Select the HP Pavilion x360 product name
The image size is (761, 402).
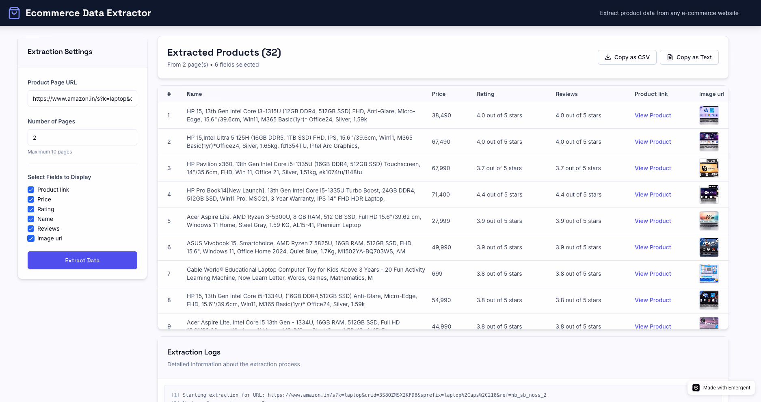click(x=304, y=168)
